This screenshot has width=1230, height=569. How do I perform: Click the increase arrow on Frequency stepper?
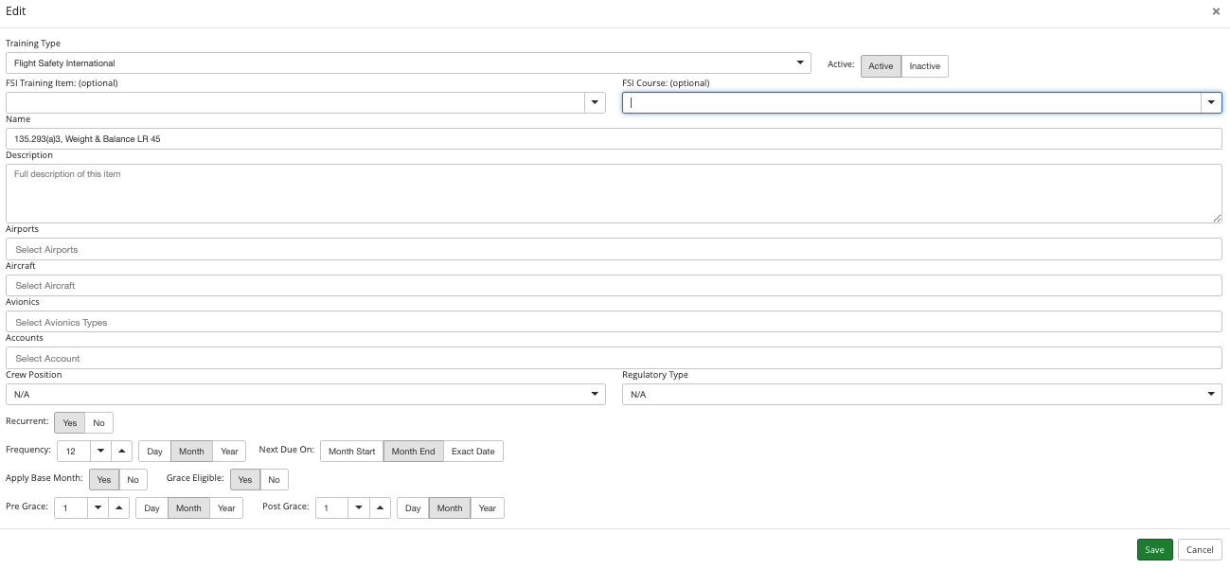(x=121, y=451)
